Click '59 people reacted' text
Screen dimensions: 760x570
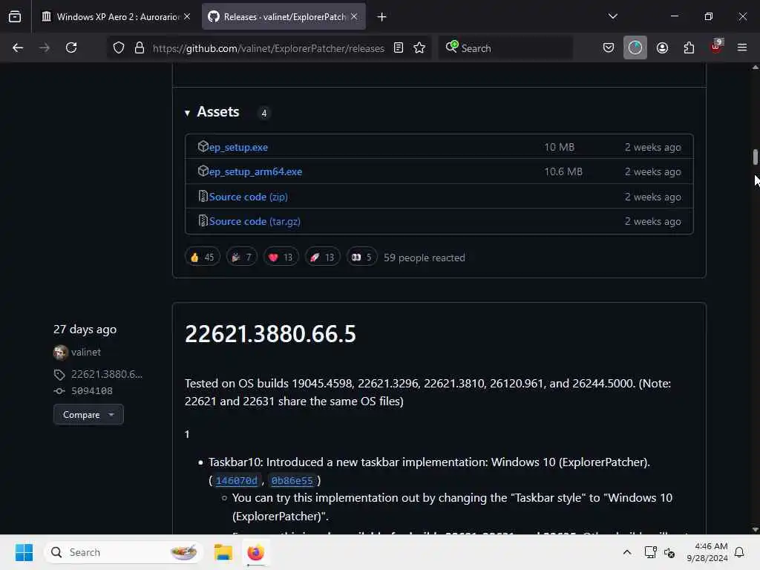point(424,258)
